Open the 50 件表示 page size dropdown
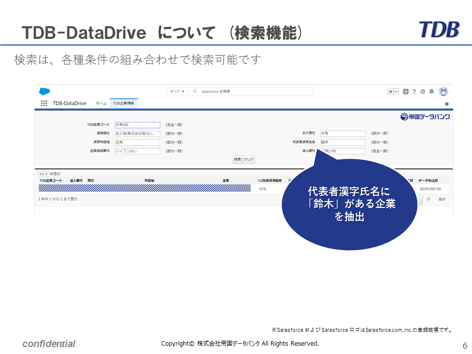 [43, 174]
